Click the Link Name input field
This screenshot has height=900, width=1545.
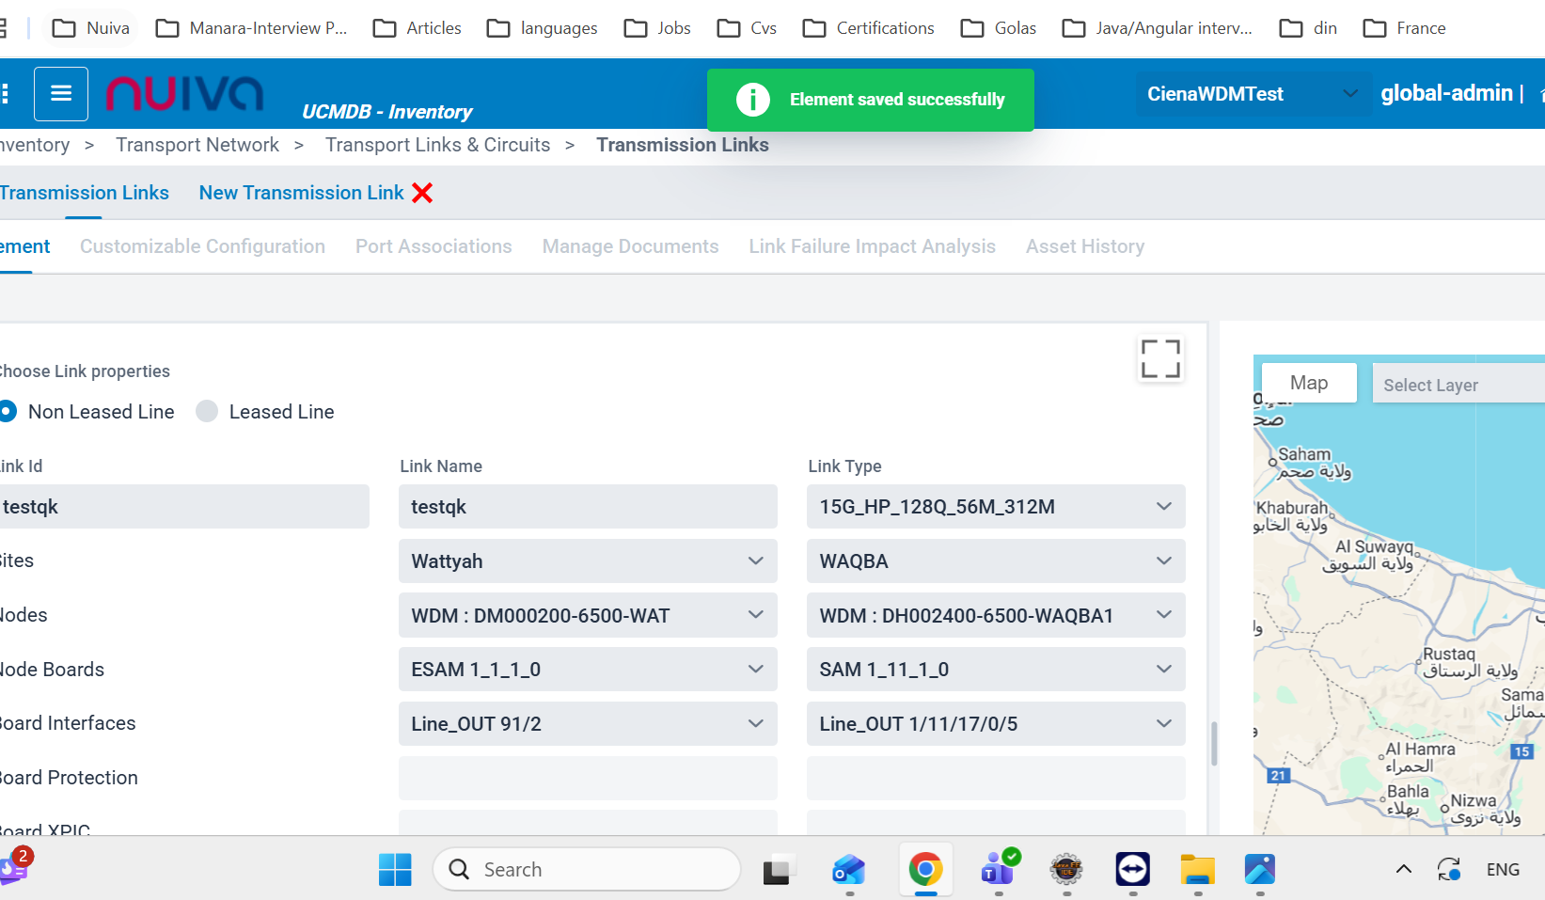587,507
